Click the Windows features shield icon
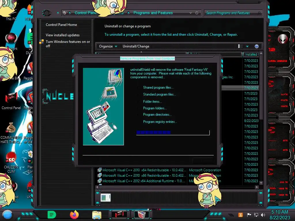Image resolution: width=295 pixels, height=221 pixels. pos(41,42)
